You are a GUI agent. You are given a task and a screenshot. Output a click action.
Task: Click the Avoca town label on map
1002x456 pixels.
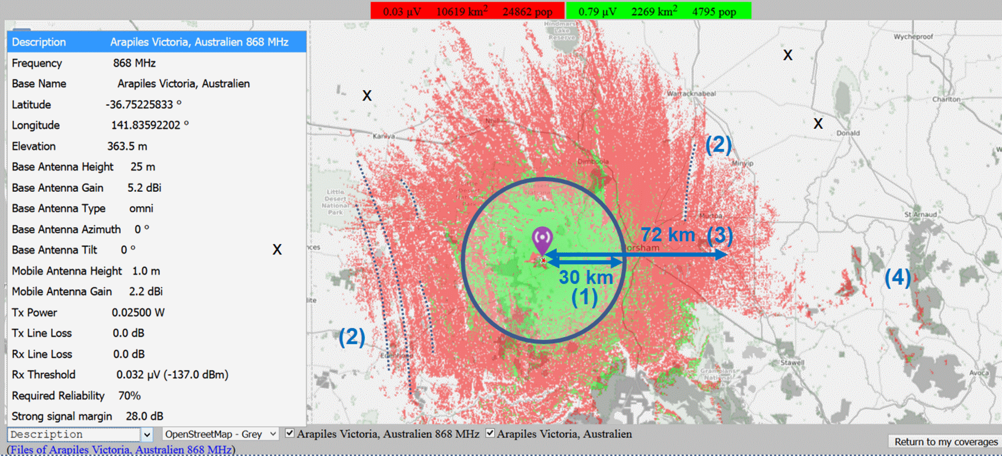979,373
